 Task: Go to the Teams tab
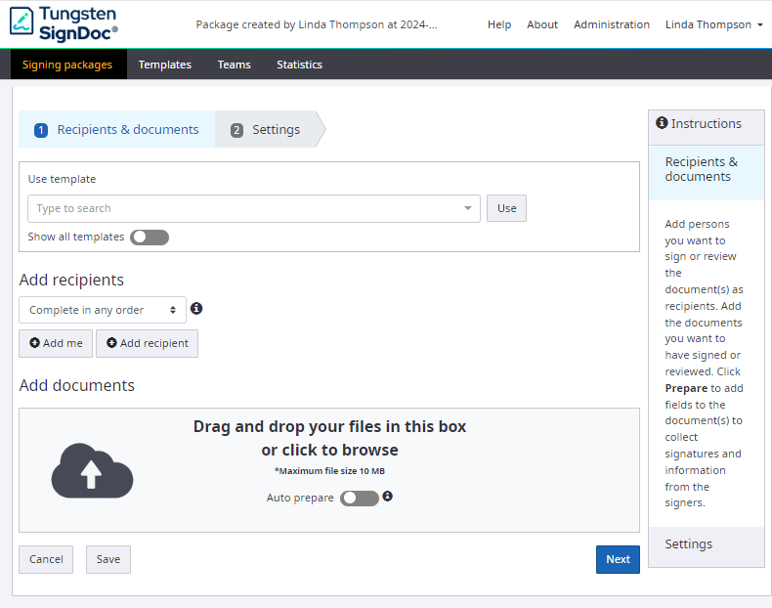234,65
